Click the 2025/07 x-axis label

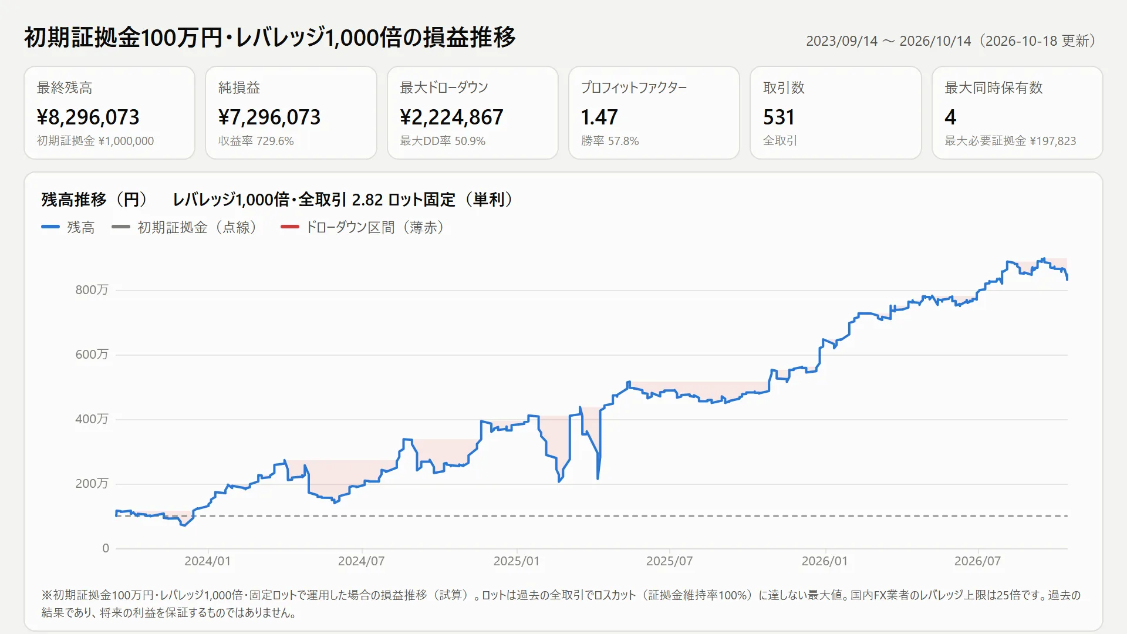click(670, 561)
